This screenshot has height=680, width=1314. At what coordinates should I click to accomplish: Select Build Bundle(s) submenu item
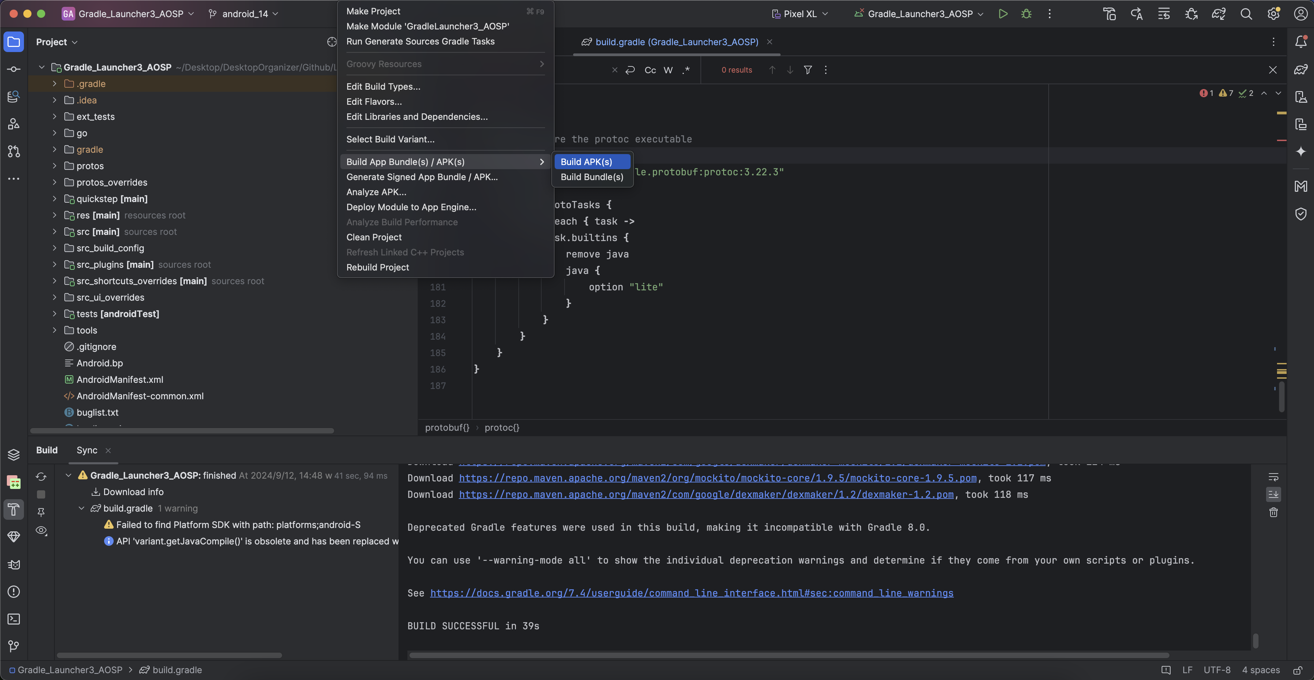(x=592, y=177)
